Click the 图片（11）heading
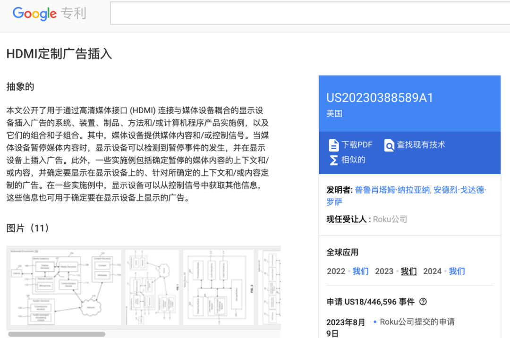 tap(27, 228)
